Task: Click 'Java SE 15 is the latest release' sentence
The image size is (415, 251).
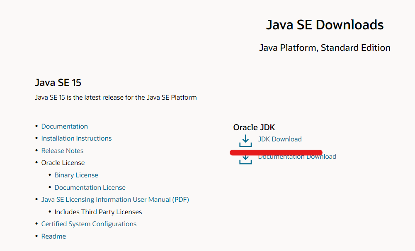Action: [x=116, y=98]
